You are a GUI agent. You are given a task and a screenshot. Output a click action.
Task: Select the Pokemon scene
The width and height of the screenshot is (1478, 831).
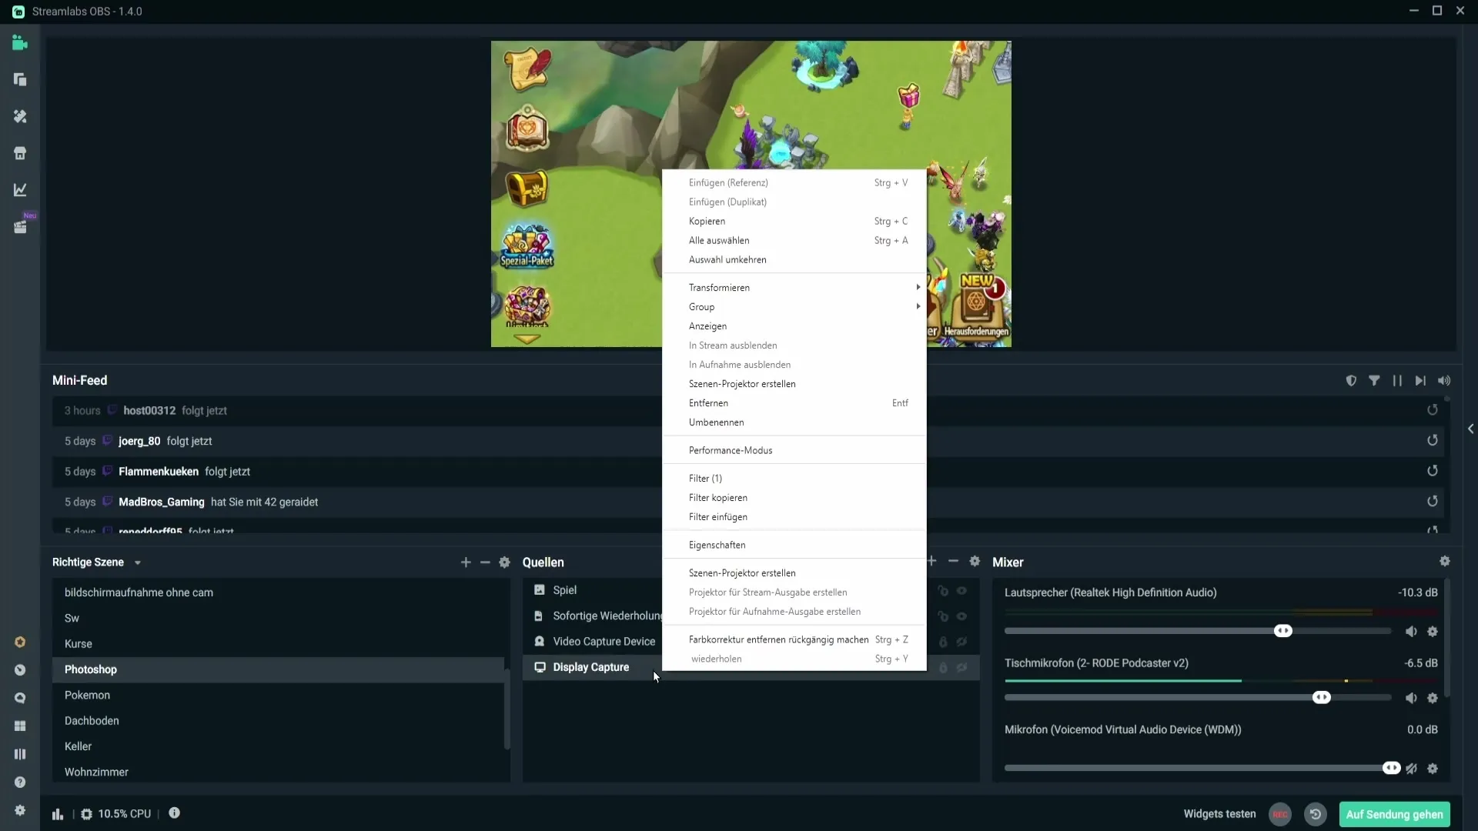pos(278,696)
